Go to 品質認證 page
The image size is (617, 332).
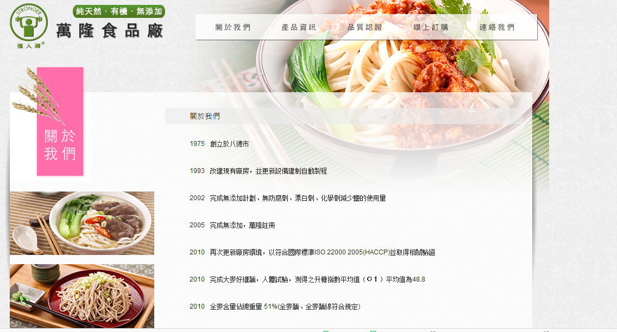click(x=365, y=27)
